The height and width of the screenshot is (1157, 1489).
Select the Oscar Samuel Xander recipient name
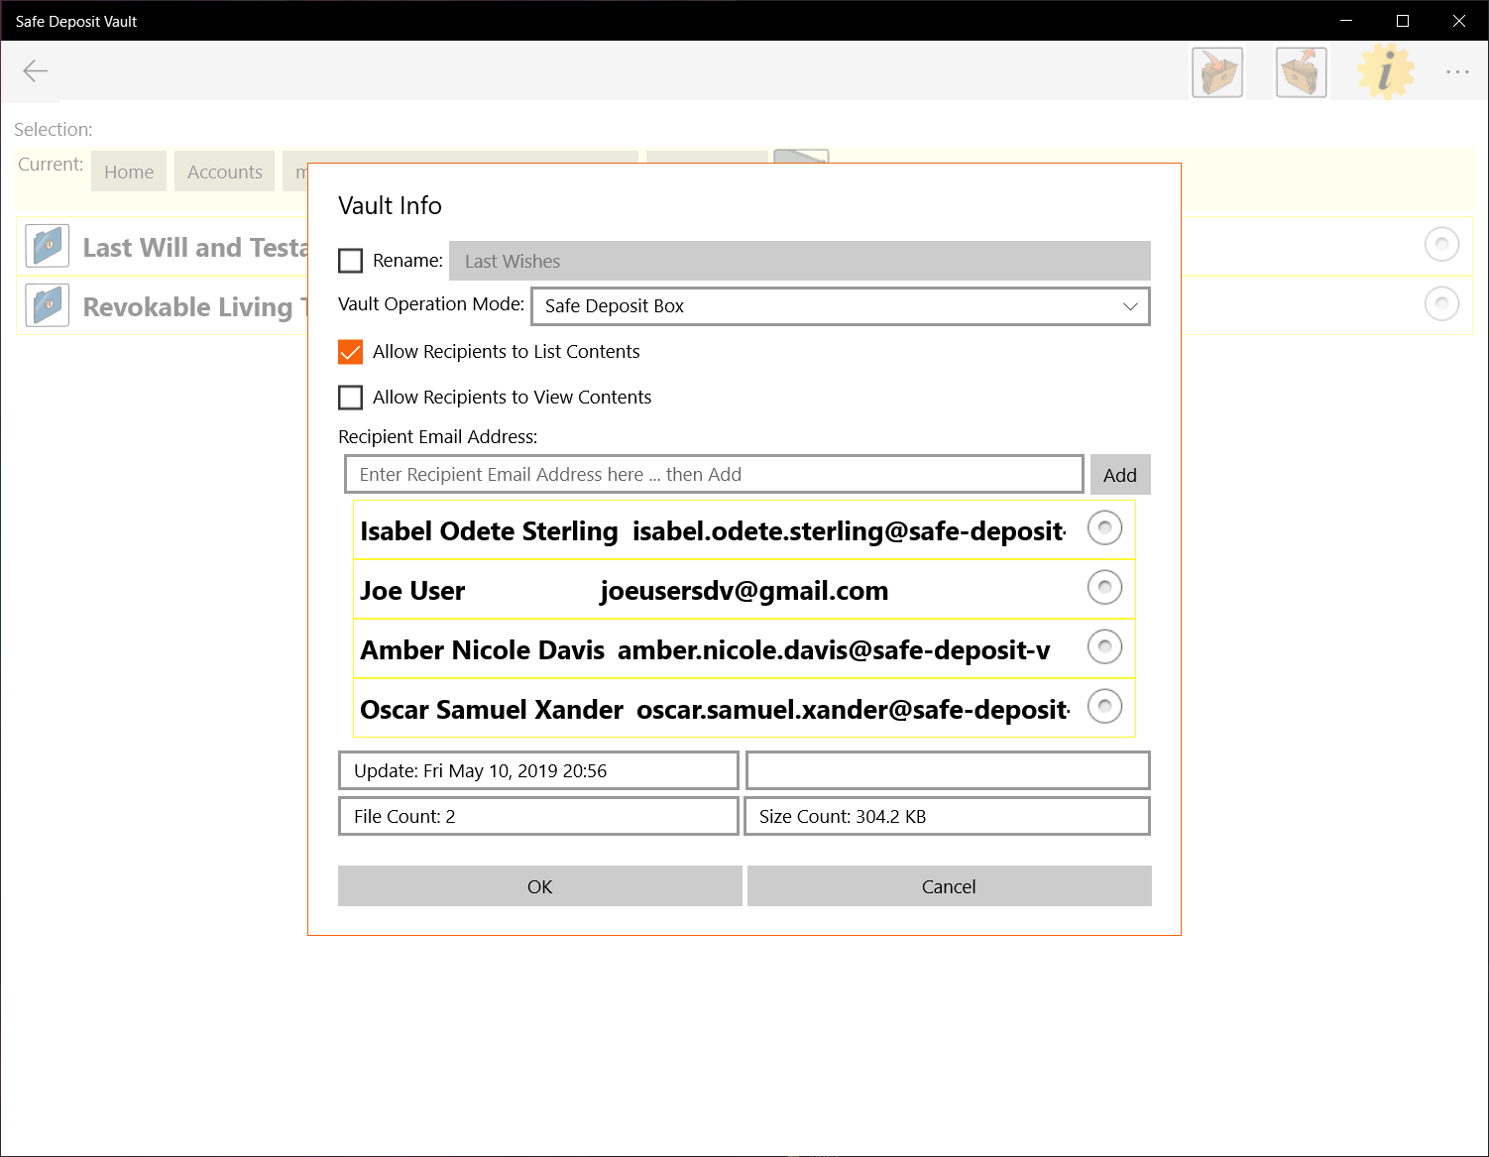[492, 710]
